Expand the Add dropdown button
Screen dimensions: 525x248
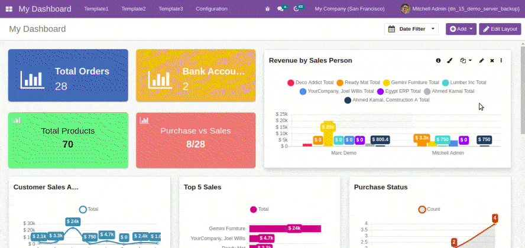(461, 29)
